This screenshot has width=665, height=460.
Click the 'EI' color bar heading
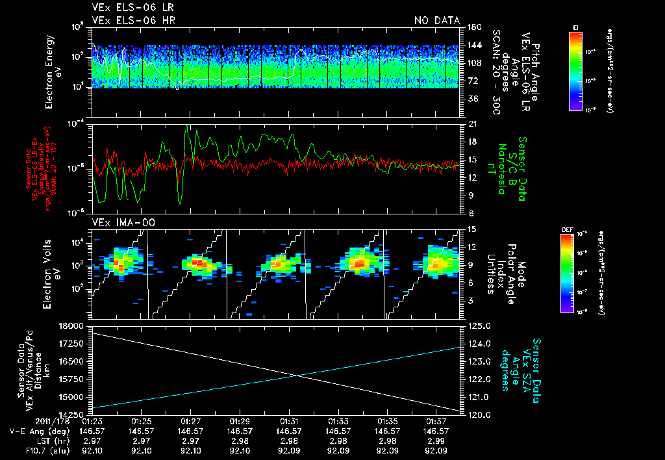coord(575,28)
